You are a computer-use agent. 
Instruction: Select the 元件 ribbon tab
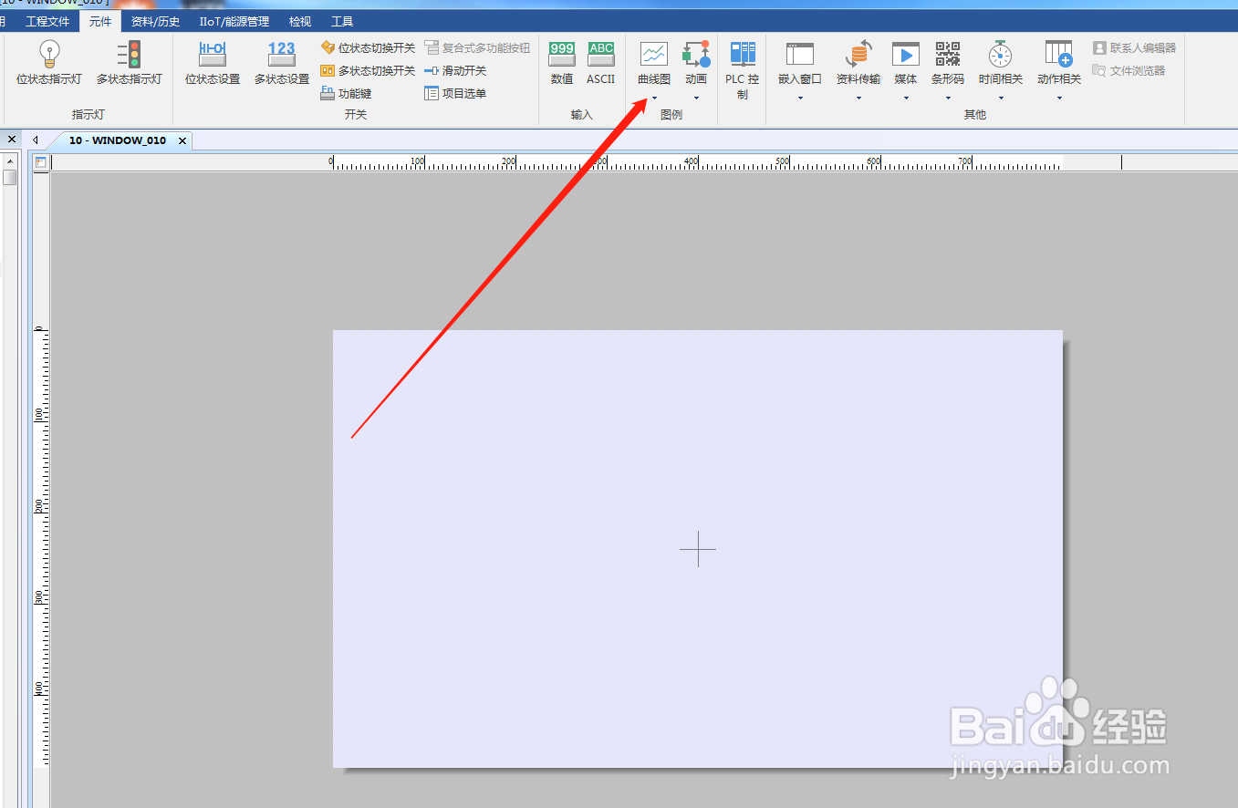[x=100, y=21]
